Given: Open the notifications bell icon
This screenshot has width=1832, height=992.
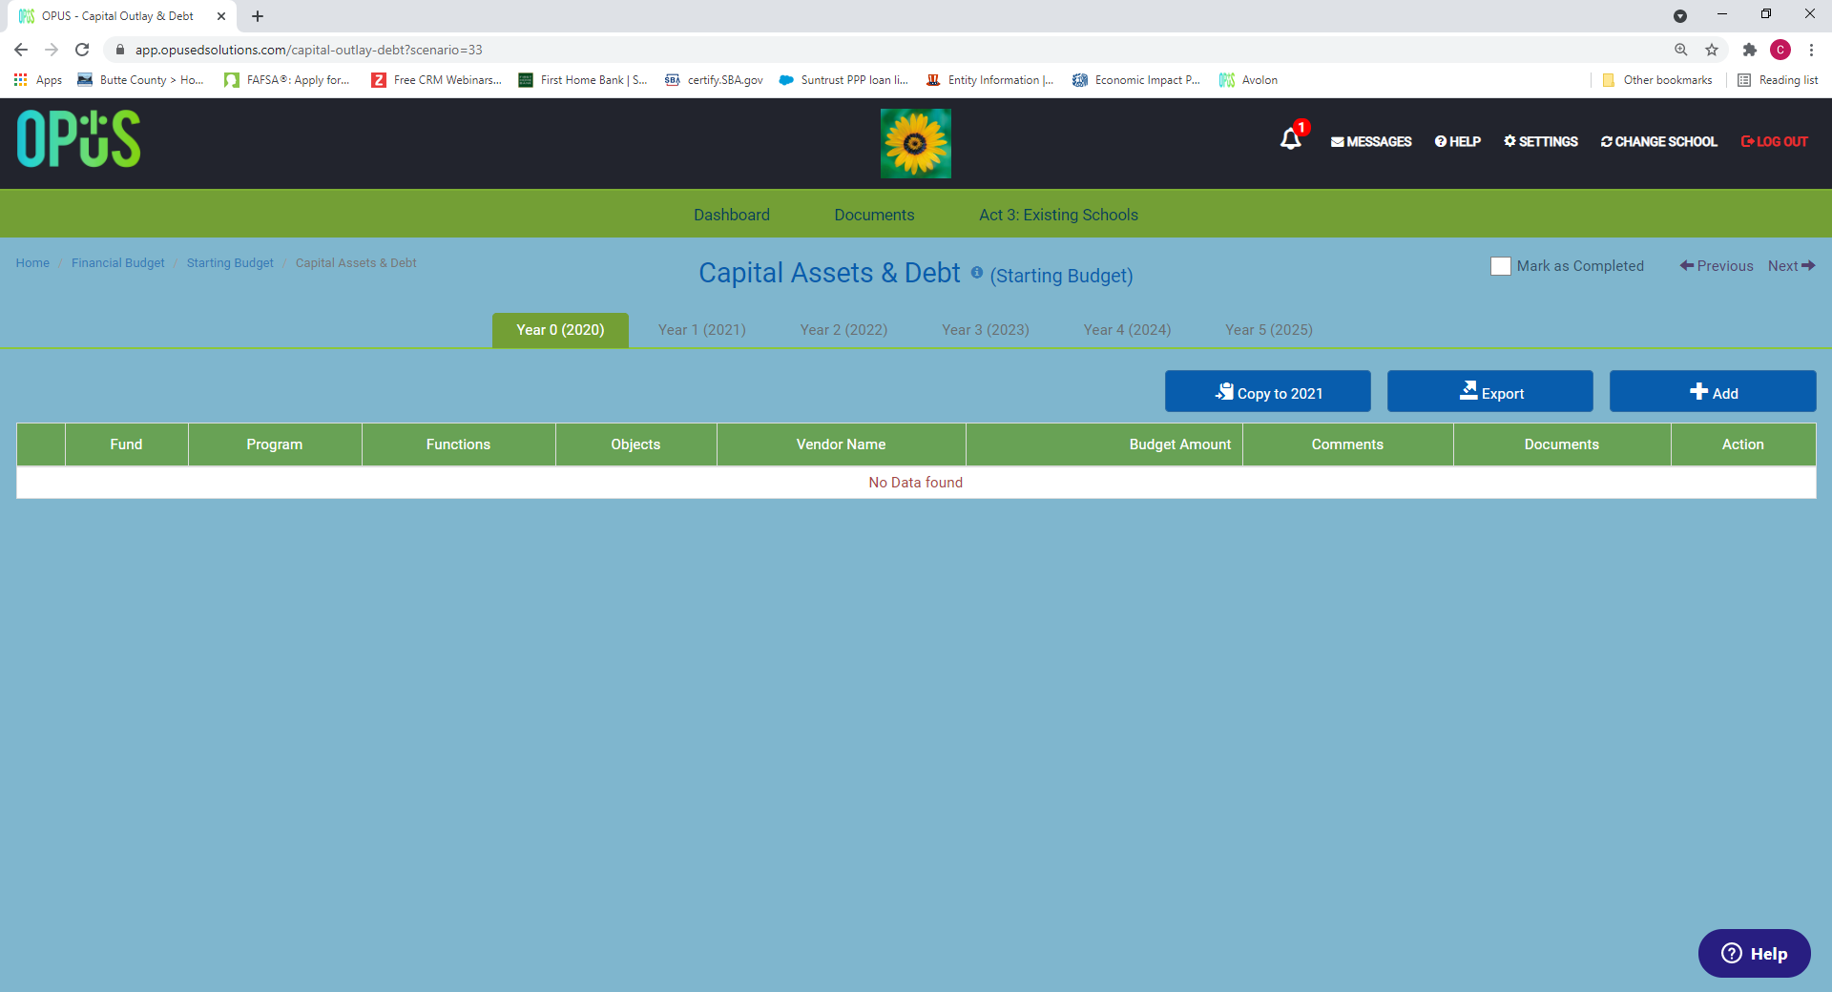Looking at the screenshot, I should coord(1291,139).
